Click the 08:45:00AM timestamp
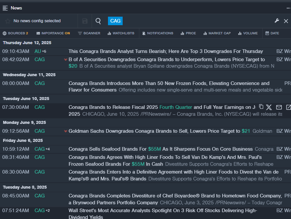Image resolution: width=291 pixels, height=219 pixels. (16, 196)
